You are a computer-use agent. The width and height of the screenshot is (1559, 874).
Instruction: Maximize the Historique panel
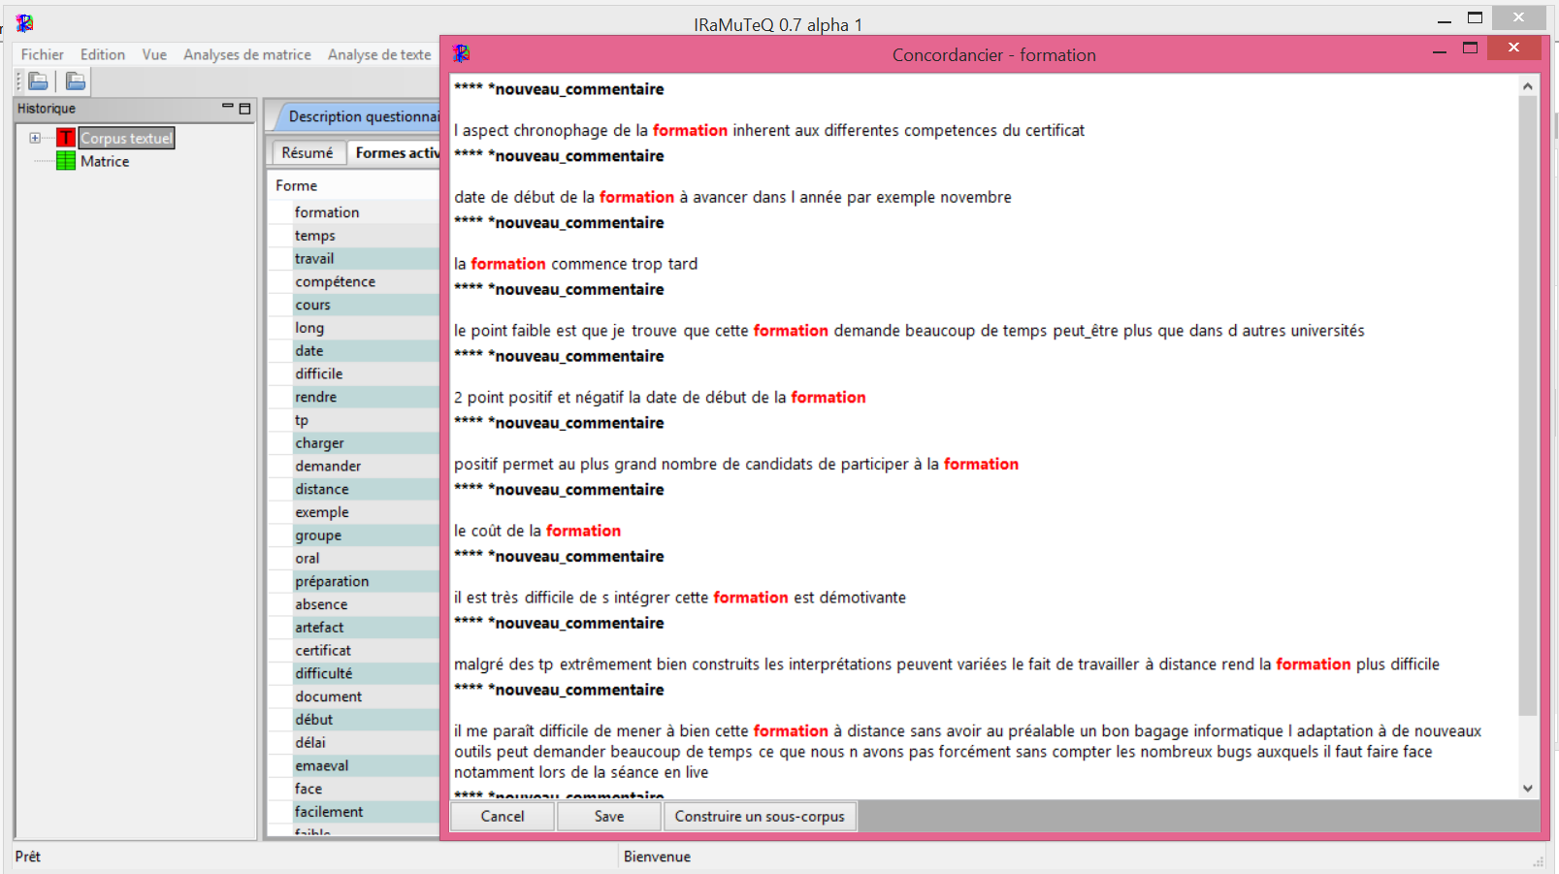(244, 109)
